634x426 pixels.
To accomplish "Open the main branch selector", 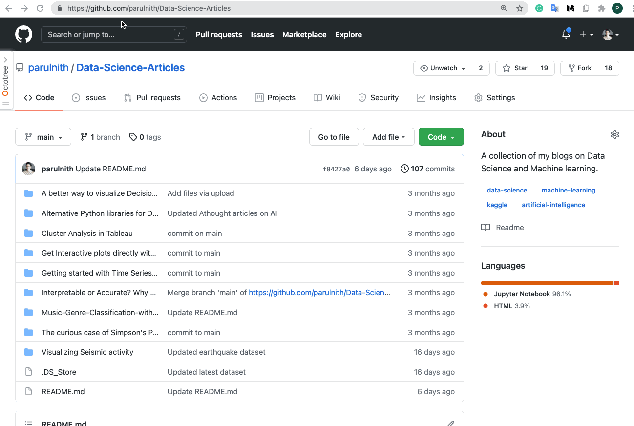I will click(x=43, y=137).
